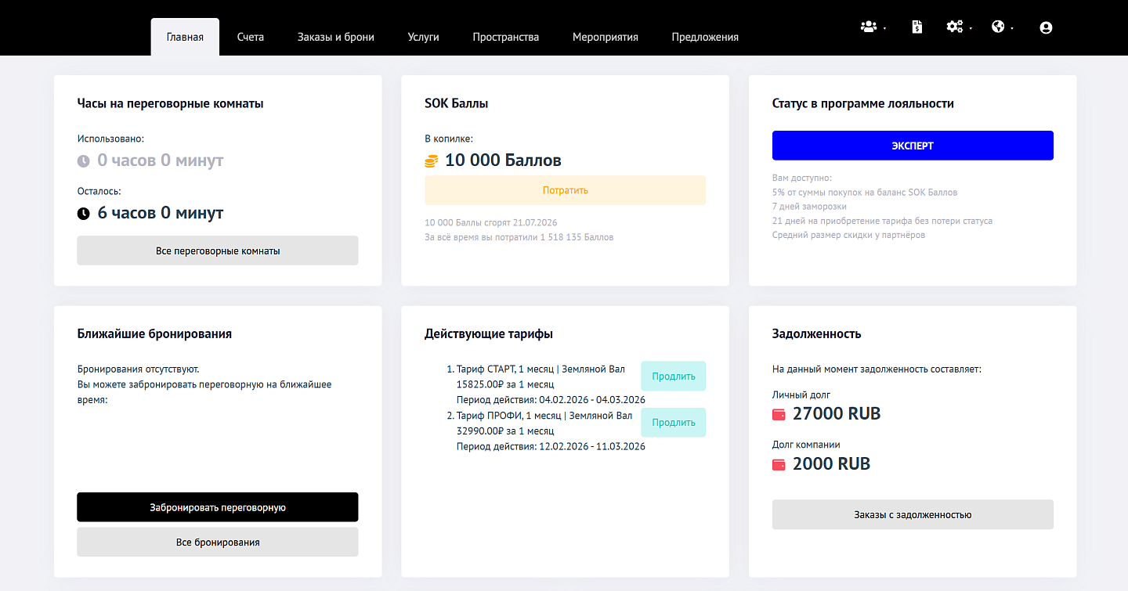The image size is (1128, 591).
Task: Switch to the Счета tab
Action: click(x=251, y=37)
